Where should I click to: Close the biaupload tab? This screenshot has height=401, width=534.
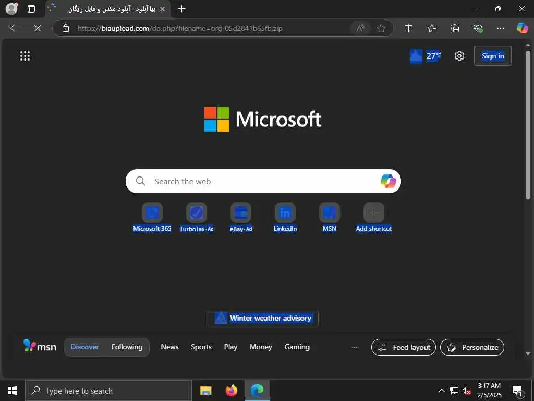tap(163, 9)
